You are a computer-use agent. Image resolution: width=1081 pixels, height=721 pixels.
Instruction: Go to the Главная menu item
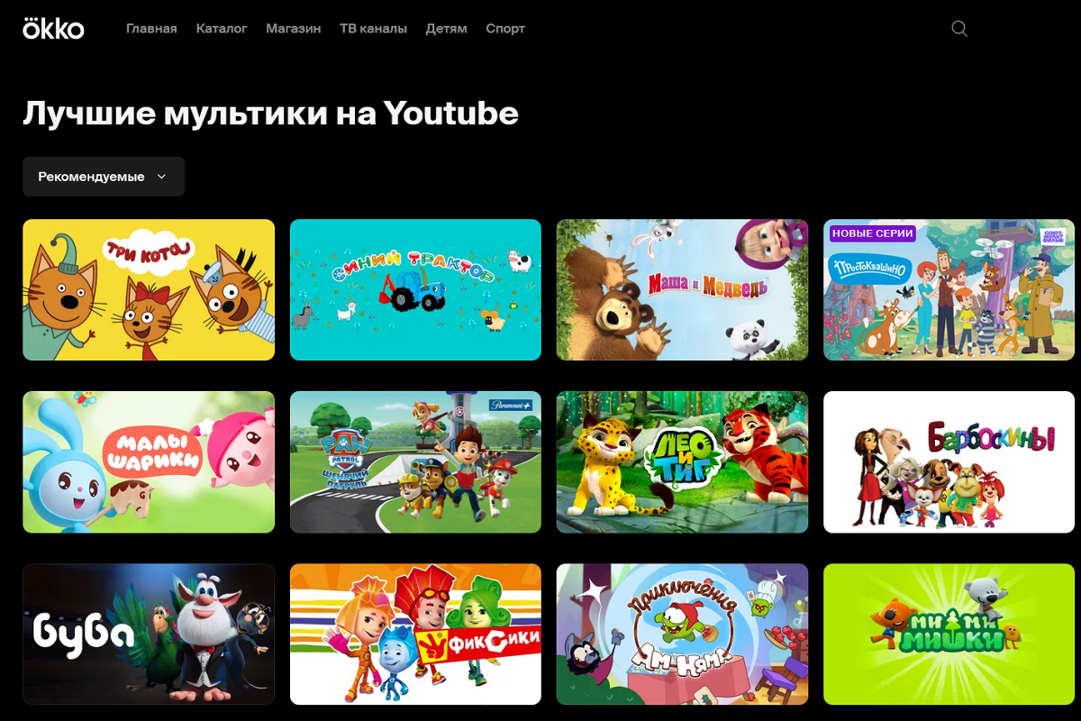click(151, 29)
